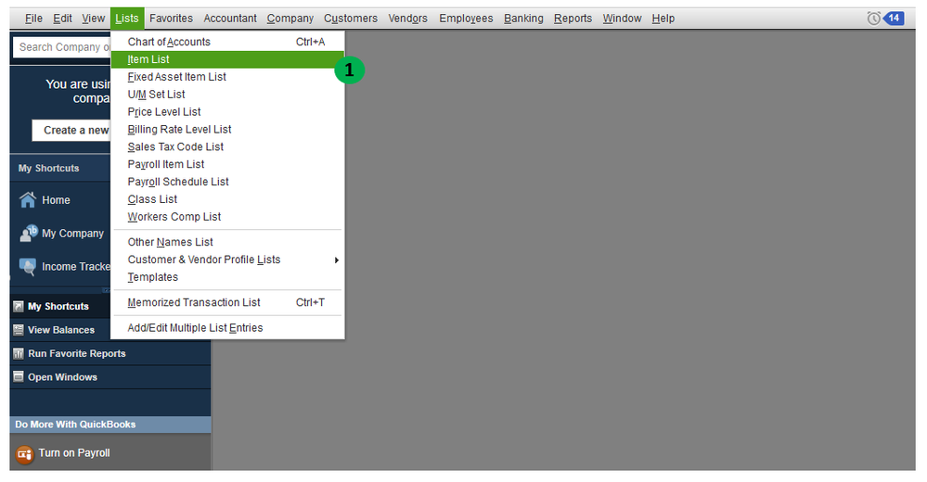Image resolution: width=927 pixels, height=482 pixels.
Task: Open the Home shortcut icon
Action: click(x=27, y=200)
